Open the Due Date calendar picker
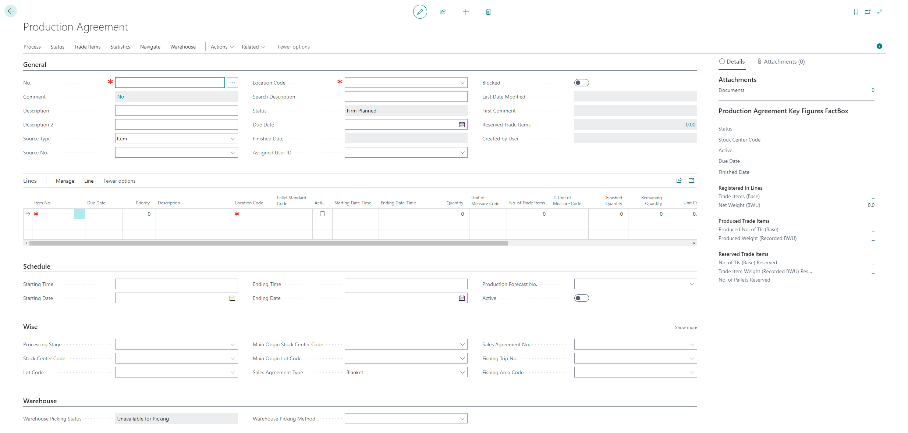This screenshot has height=433, width=908. (462, 125)
